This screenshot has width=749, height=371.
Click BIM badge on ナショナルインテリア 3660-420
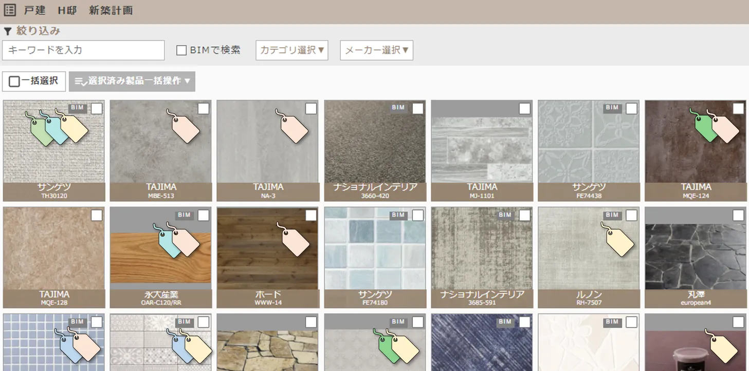pyautogui.click(x=398, y=108)
